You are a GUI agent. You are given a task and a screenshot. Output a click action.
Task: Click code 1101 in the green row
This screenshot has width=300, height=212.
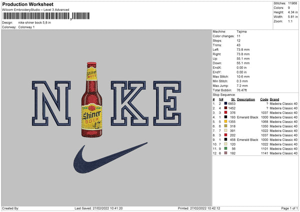264,148
